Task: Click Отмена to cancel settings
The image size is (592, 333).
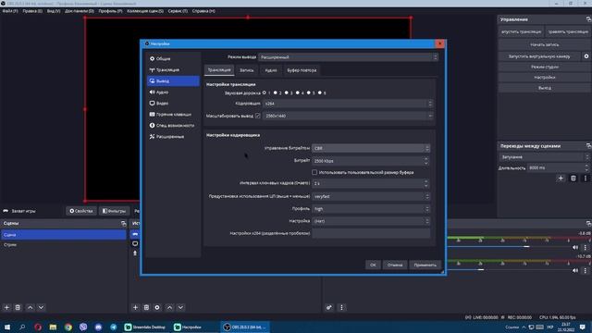Action: tap(395, 265)
